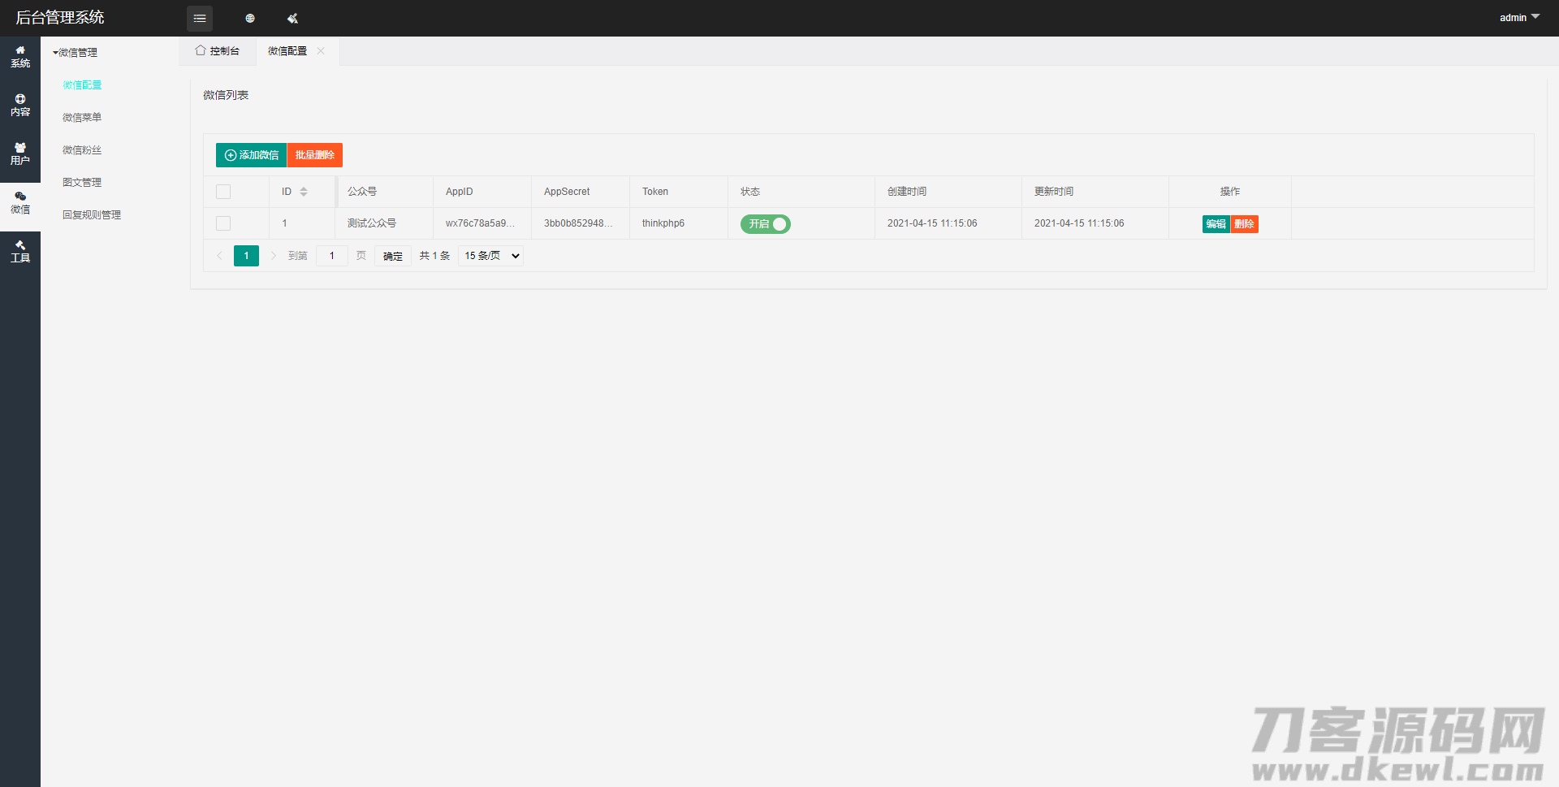This screenshot has width=1559, height=787.
Task: Click 编辑 for 测试公众号 row
Action: click(1216, 224)
